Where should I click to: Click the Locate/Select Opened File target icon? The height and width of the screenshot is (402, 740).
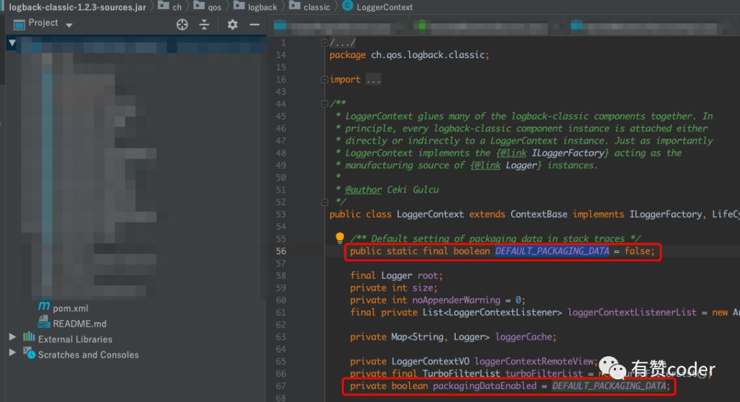click(x=182, y=25)
